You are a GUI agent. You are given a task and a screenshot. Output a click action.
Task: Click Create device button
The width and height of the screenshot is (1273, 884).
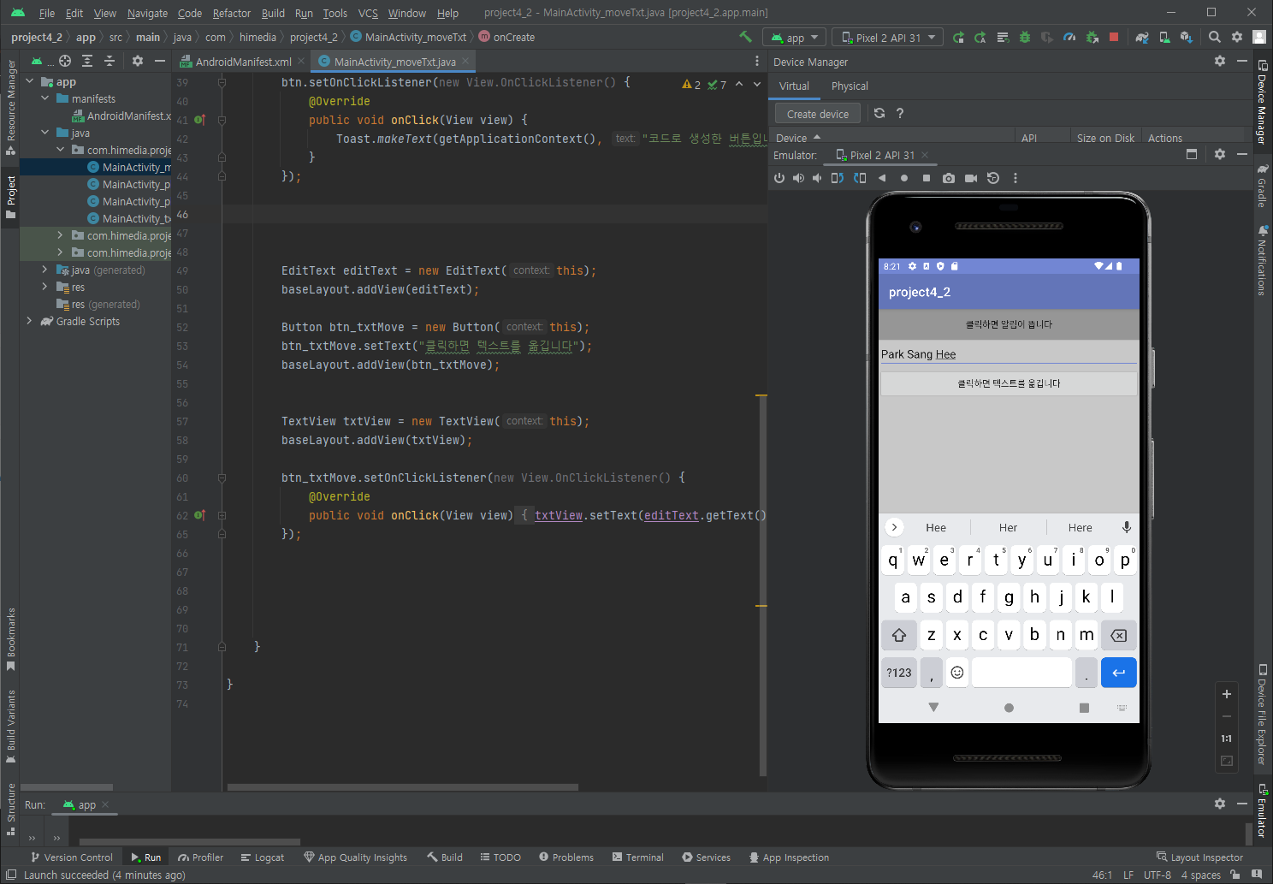pyautogui.click(x=818, y=114)
